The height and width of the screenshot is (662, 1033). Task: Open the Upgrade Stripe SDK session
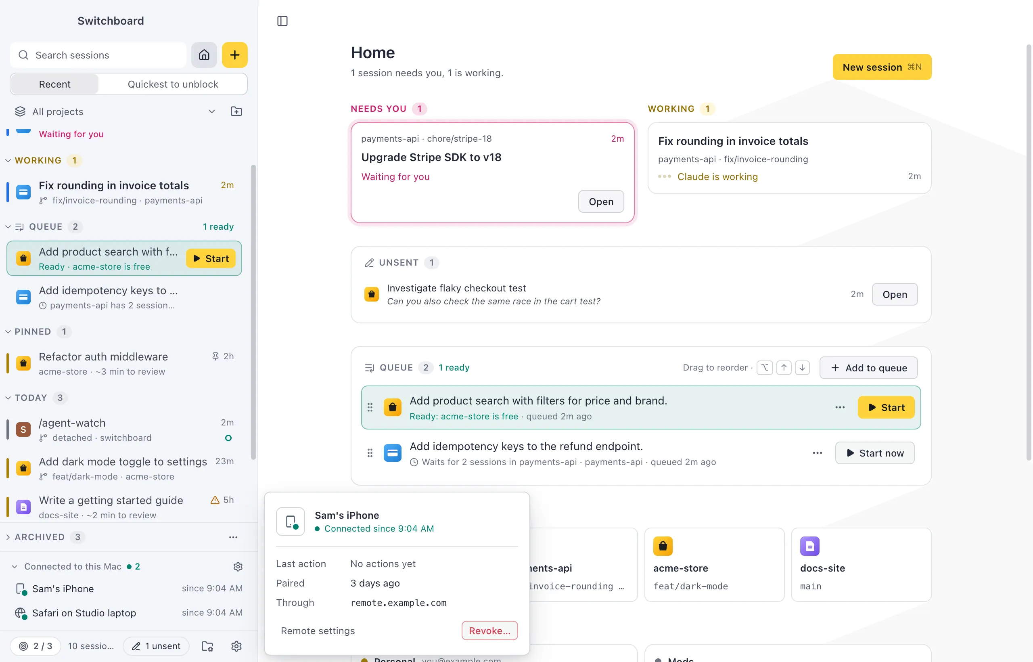click(x=601, y=201)
